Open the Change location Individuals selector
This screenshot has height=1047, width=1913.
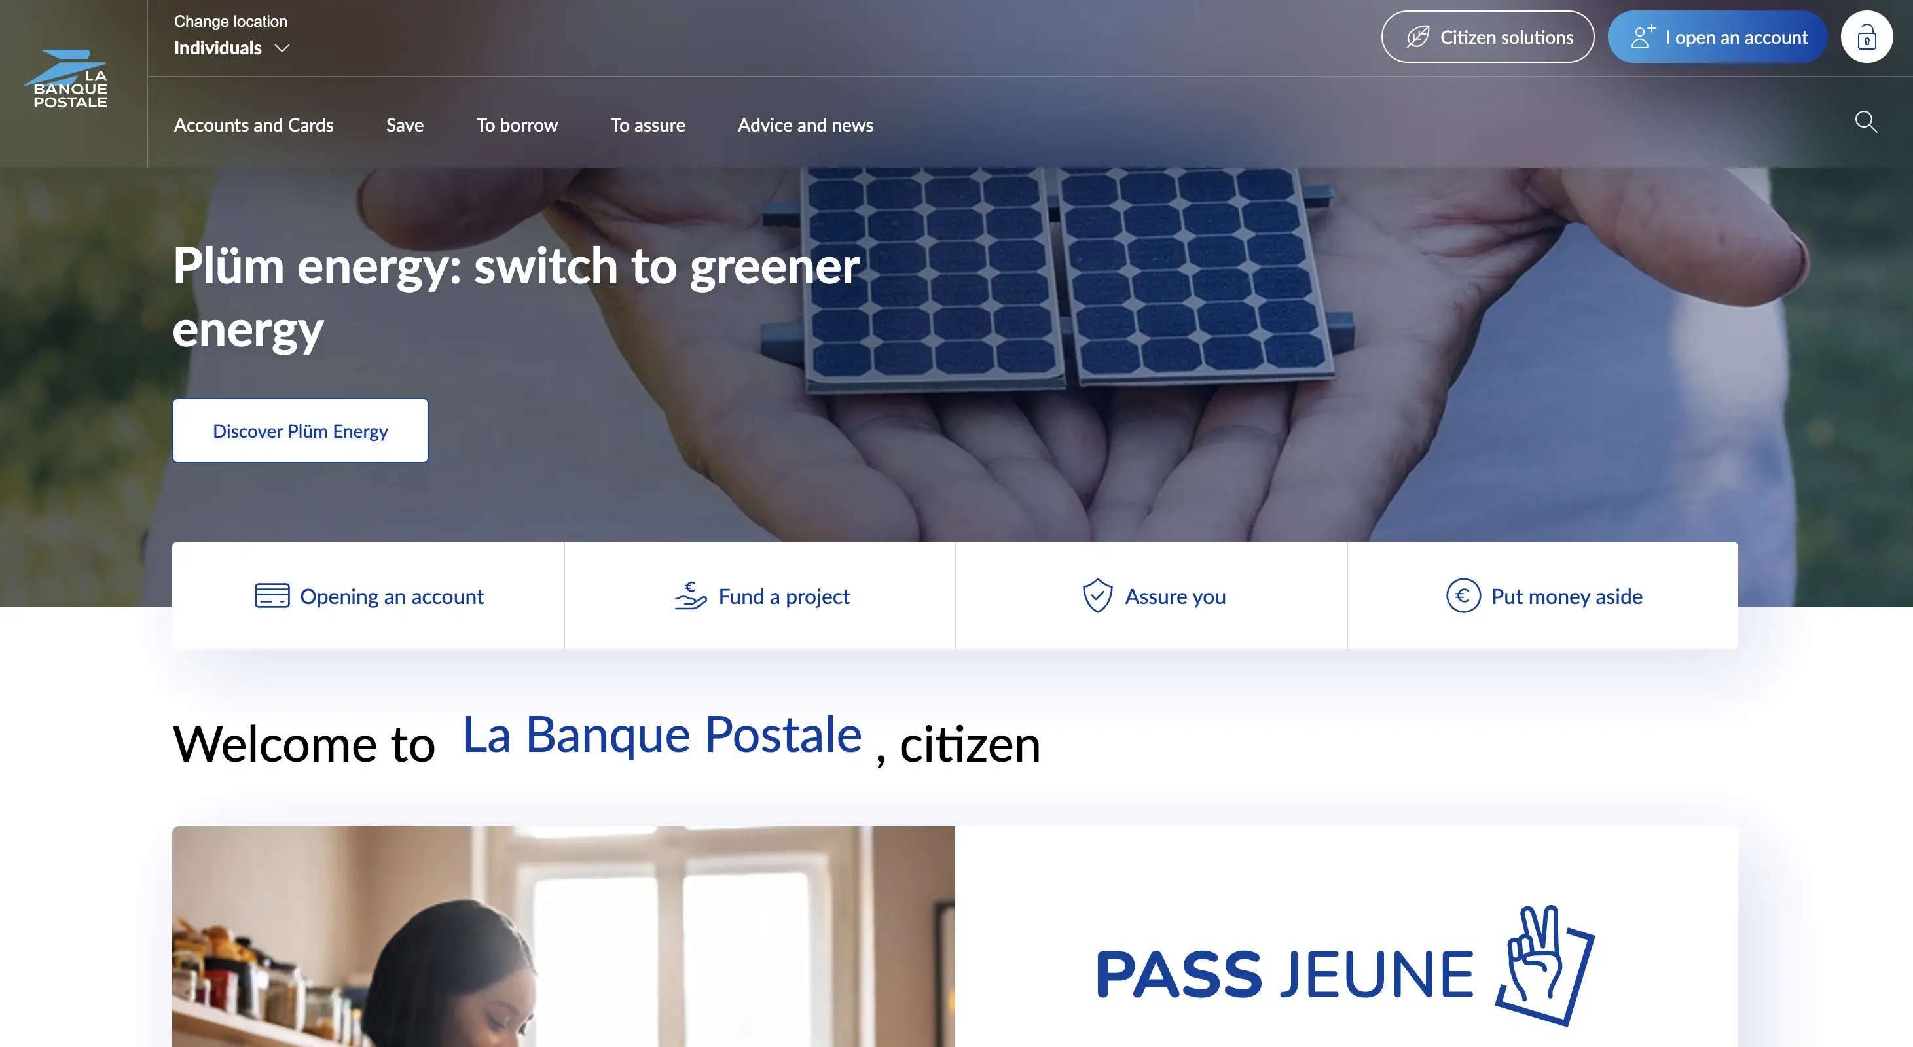click(232, 35)
